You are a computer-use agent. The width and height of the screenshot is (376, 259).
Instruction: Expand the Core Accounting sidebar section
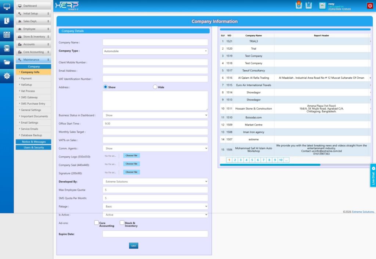click(x=34, y=52)
